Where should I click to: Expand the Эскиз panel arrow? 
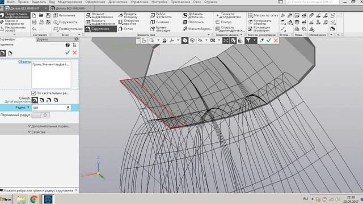[79, 35]
